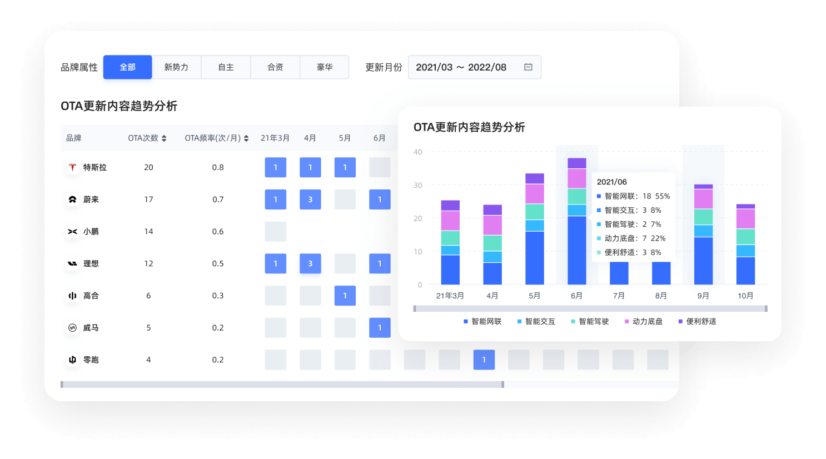This screenshot has width=826, height=459.
Task: Select the 自主 brand filter
Action: point(226,67)
